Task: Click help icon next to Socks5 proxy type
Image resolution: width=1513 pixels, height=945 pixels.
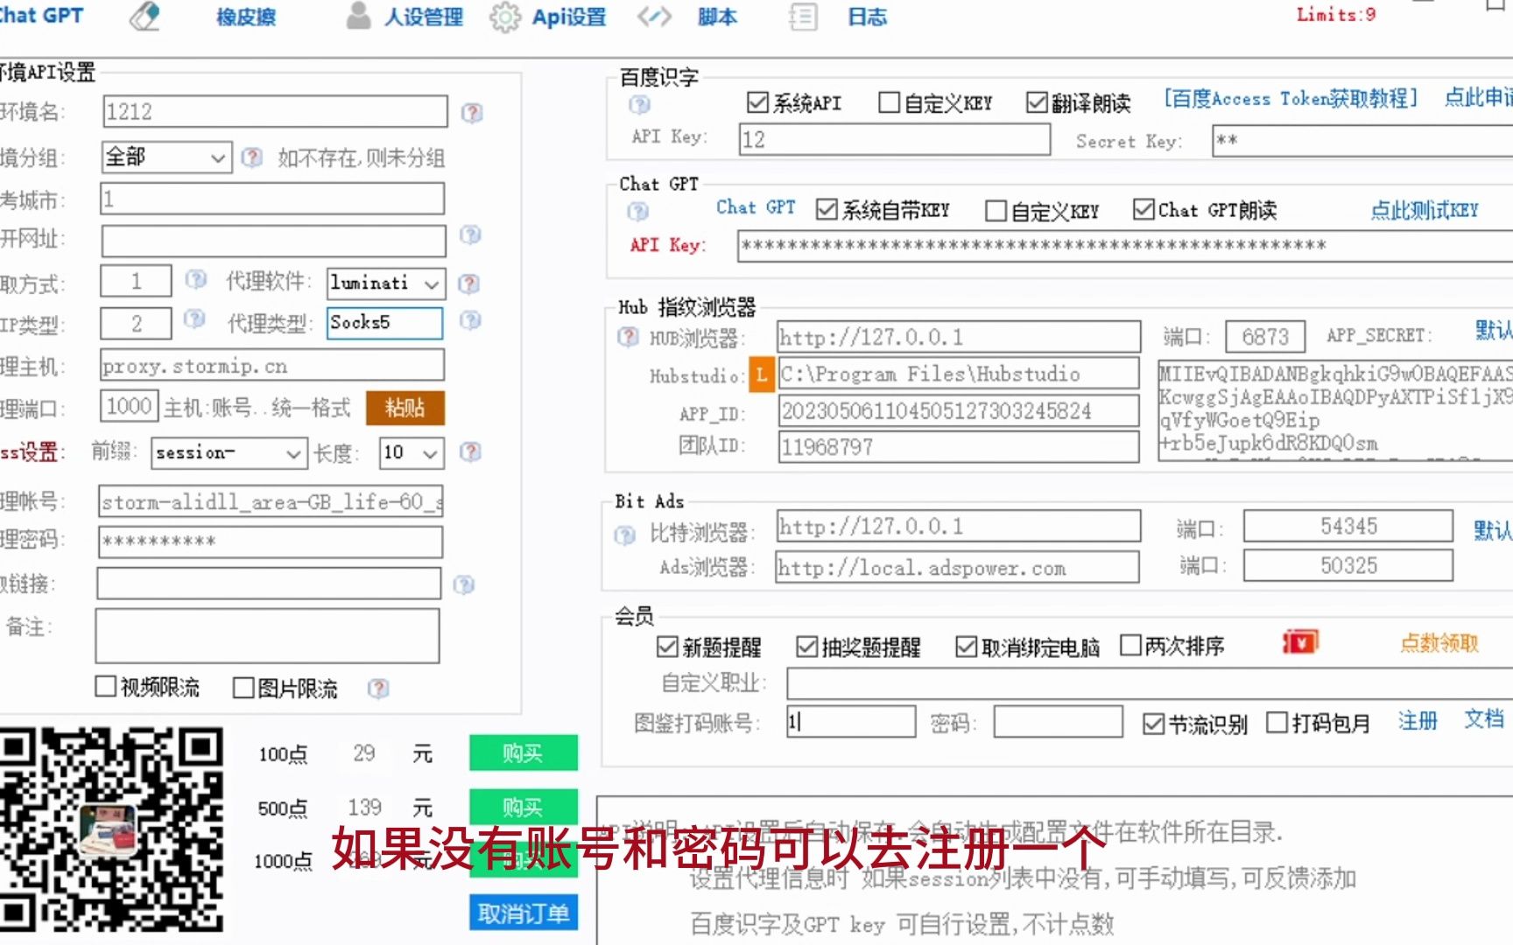Action: click(x=470, y=321)
